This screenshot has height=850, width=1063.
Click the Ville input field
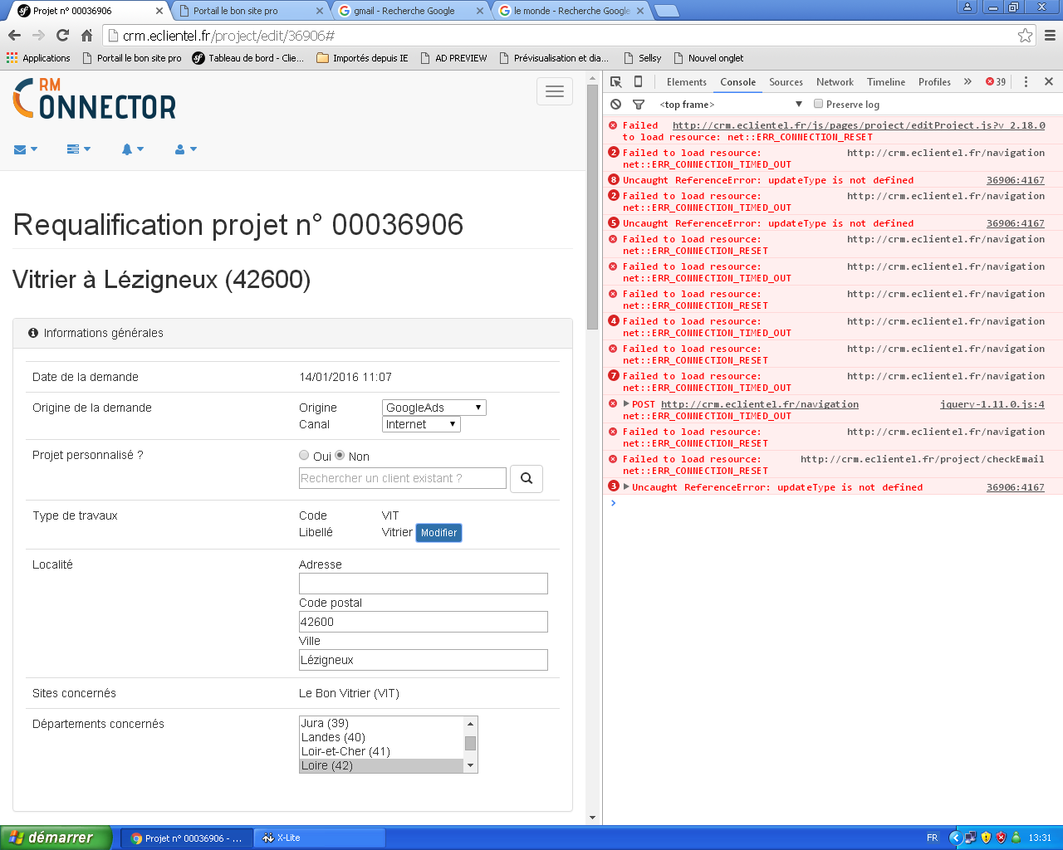[x=424, y=660]
